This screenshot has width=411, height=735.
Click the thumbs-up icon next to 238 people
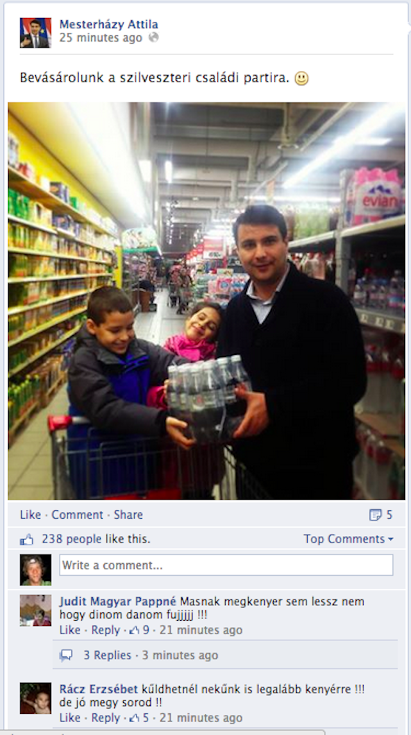click(x=27, y=539)
